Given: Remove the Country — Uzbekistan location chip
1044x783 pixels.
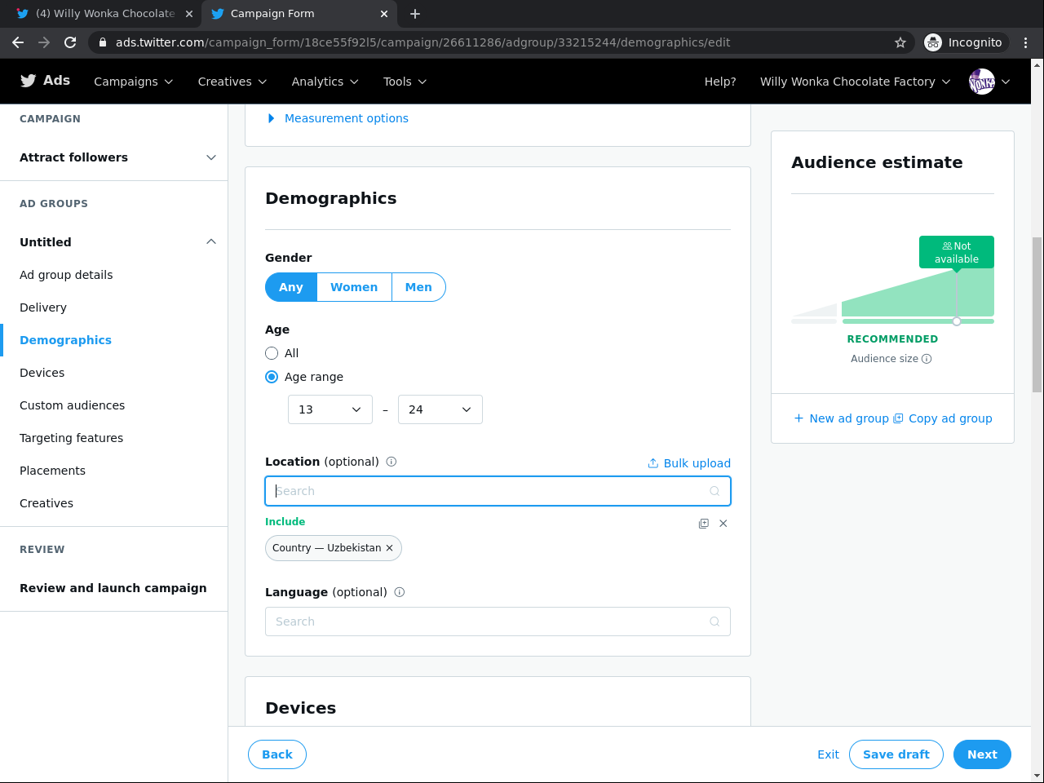Looking at the screenshot, I should [390, 548].
